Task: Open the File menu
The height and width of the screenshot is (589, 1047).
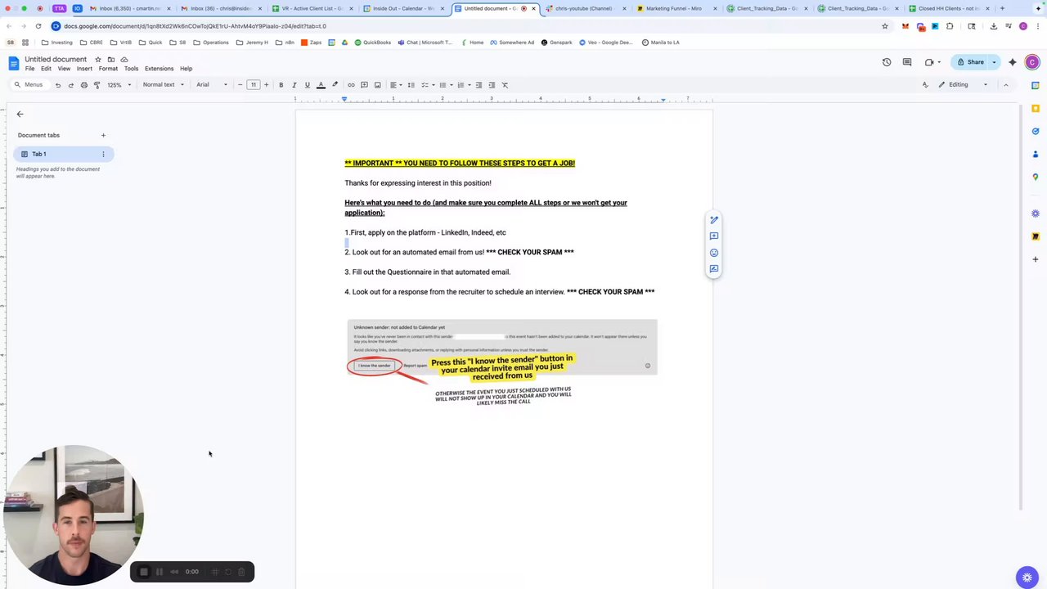Action: coord(29,69)
